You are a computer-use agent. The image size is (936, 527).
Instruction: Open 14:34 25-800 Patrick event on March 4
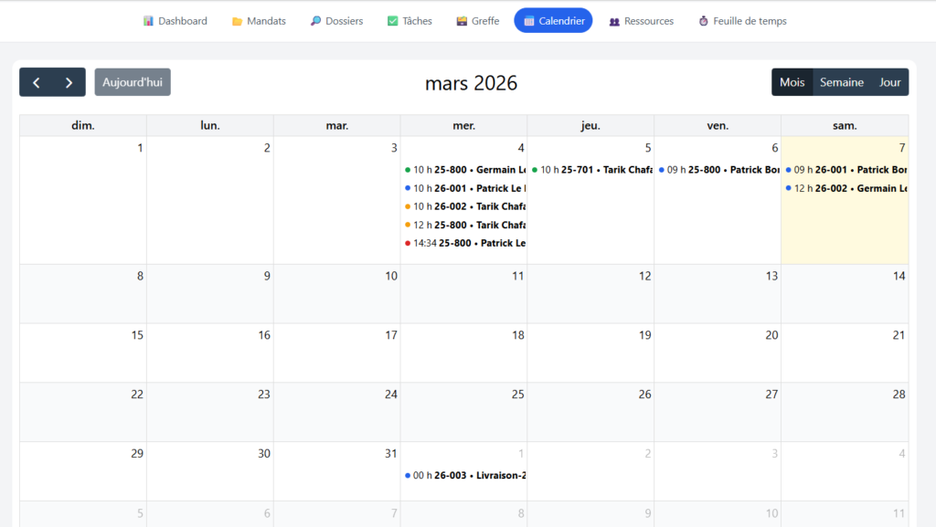coord(464,243)
